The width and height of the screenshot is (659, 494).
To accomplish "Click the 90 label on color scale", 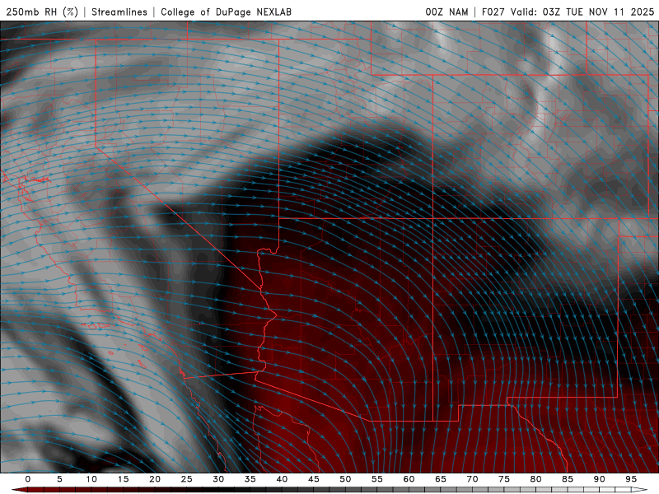I will point(599,479).
